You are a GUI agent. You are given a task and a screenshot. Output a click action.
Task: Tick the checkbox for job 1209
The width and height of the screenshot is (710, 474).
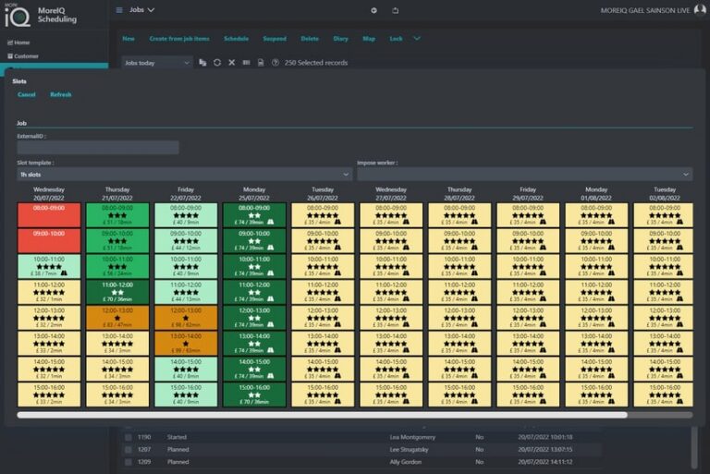tap(129, 462)
